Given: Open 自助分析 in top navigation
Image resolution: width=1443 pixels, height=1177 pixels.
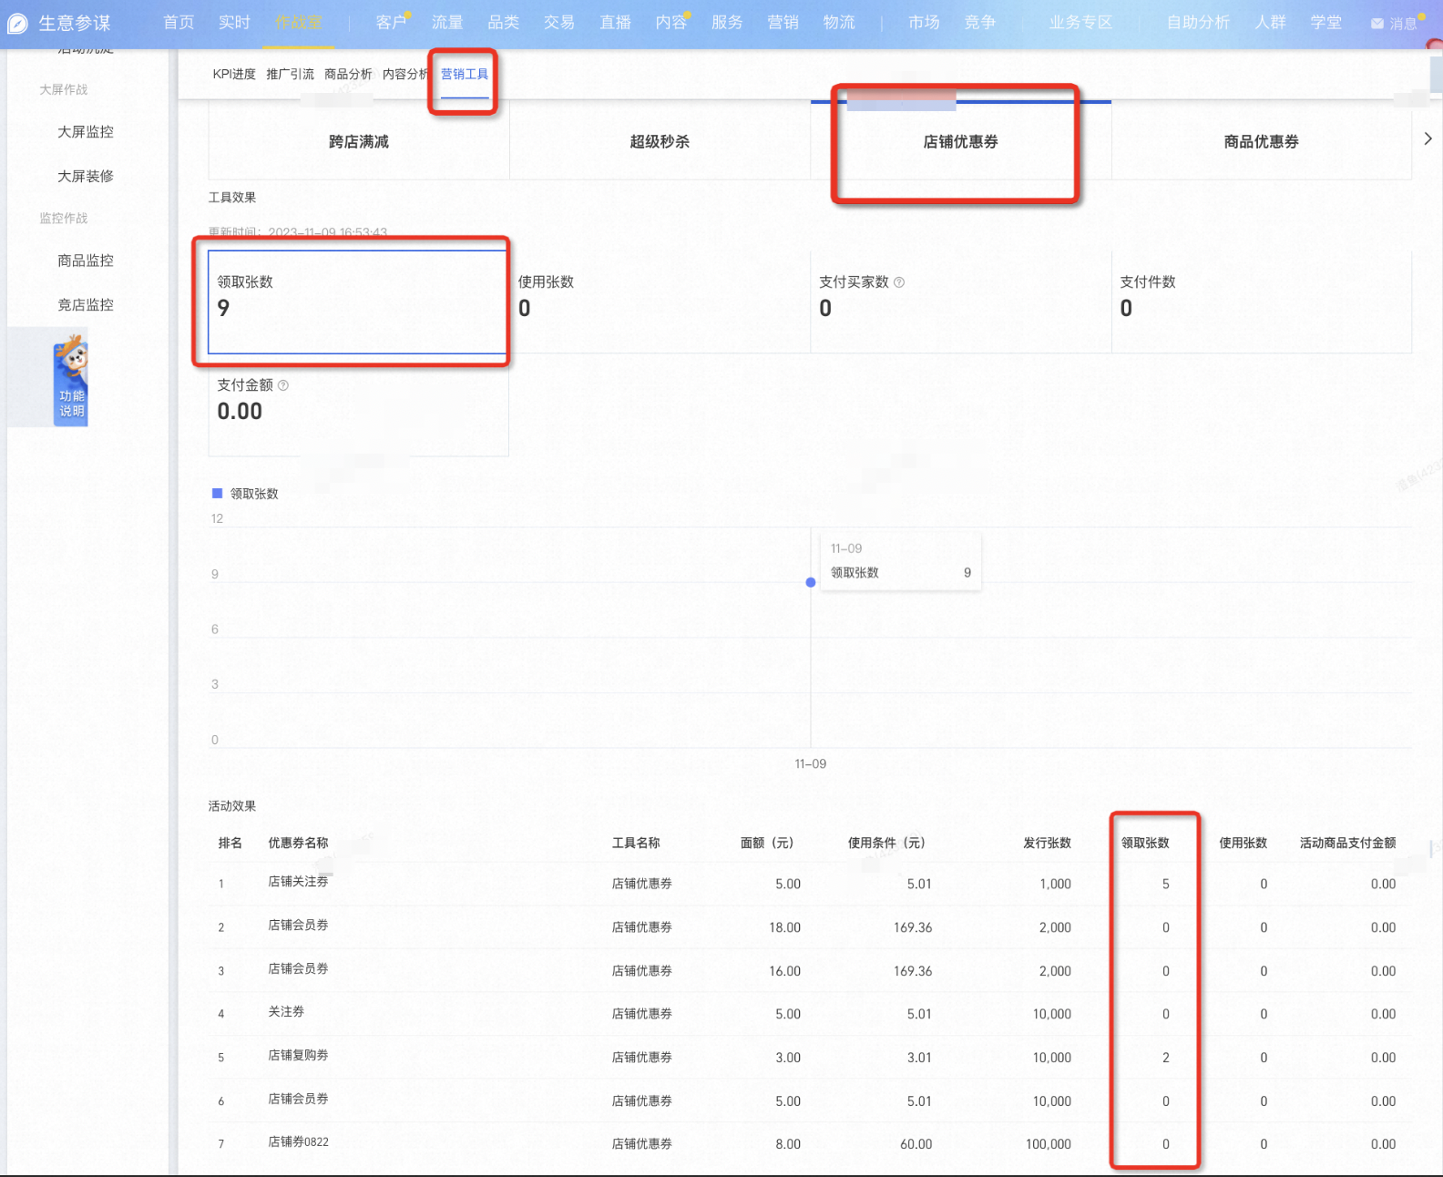Looking at the screenshot, I should [x=1198, y=22].
